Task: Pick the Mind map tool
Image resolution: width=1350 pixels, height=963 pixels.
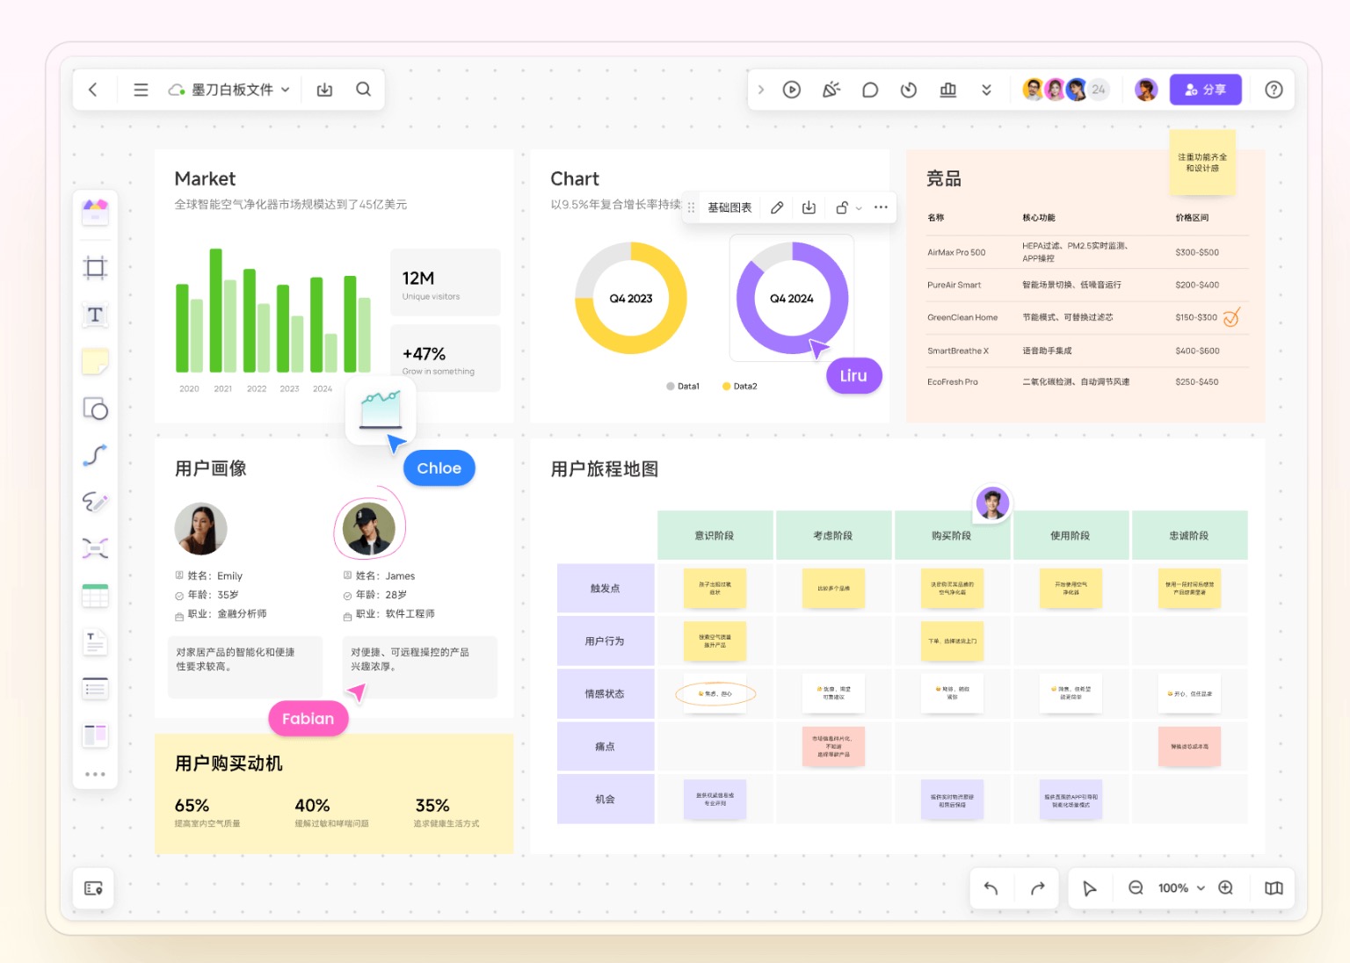Action: 95,548
